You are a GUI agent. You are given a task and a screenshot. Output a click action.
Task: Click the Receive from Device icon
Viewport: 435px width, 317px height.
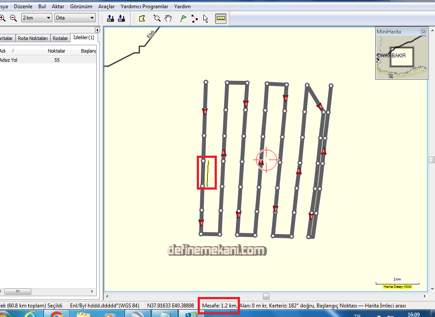coord(121,18)
